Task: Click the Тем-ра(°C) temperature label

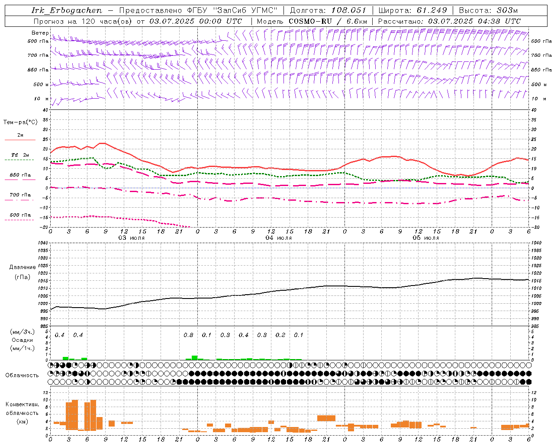Action: 20,122
